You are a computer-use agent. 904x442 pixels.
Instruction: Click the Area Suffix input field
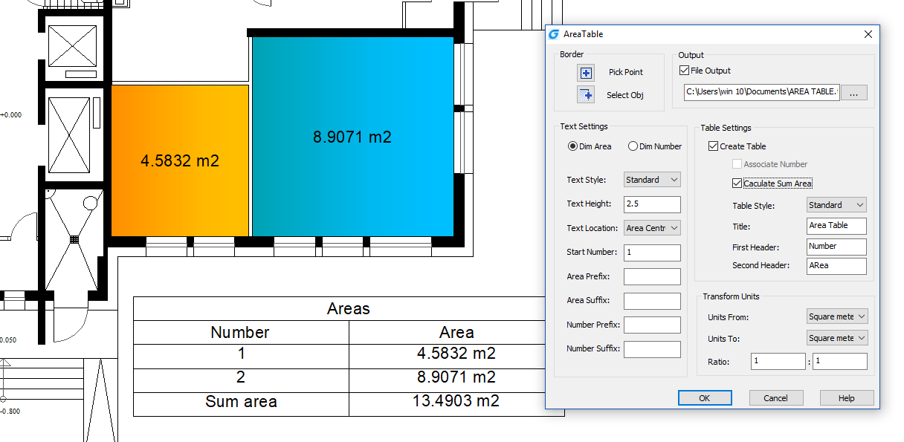(652, 301)
